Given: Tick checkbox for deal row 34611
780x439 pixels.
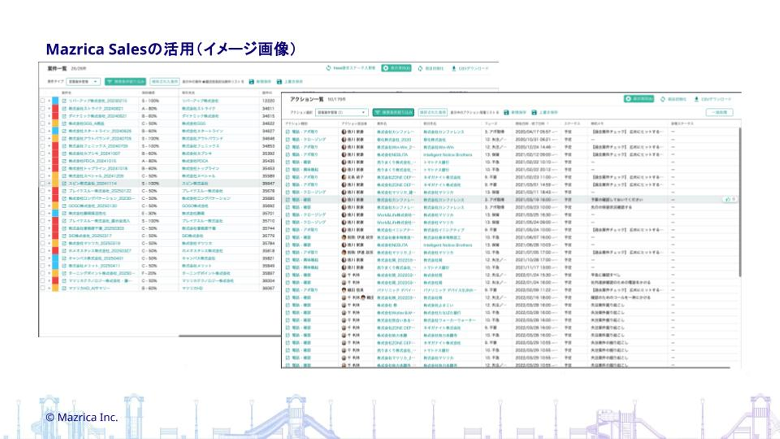Looking at the screenshot, I should pyautogui.click(x=42, y=108).
